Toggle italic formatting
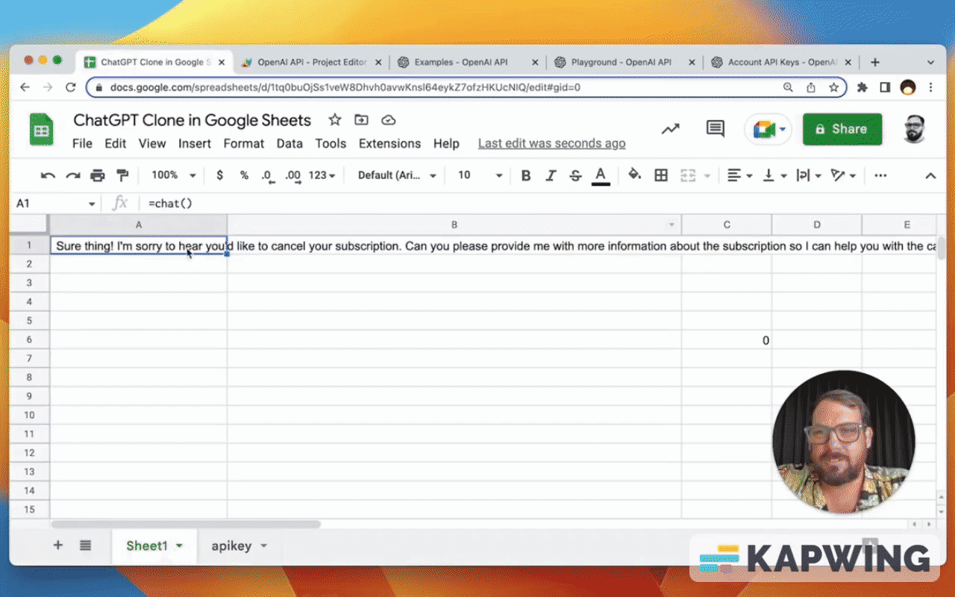The image size is (955, 597). [x=551, y=175]
